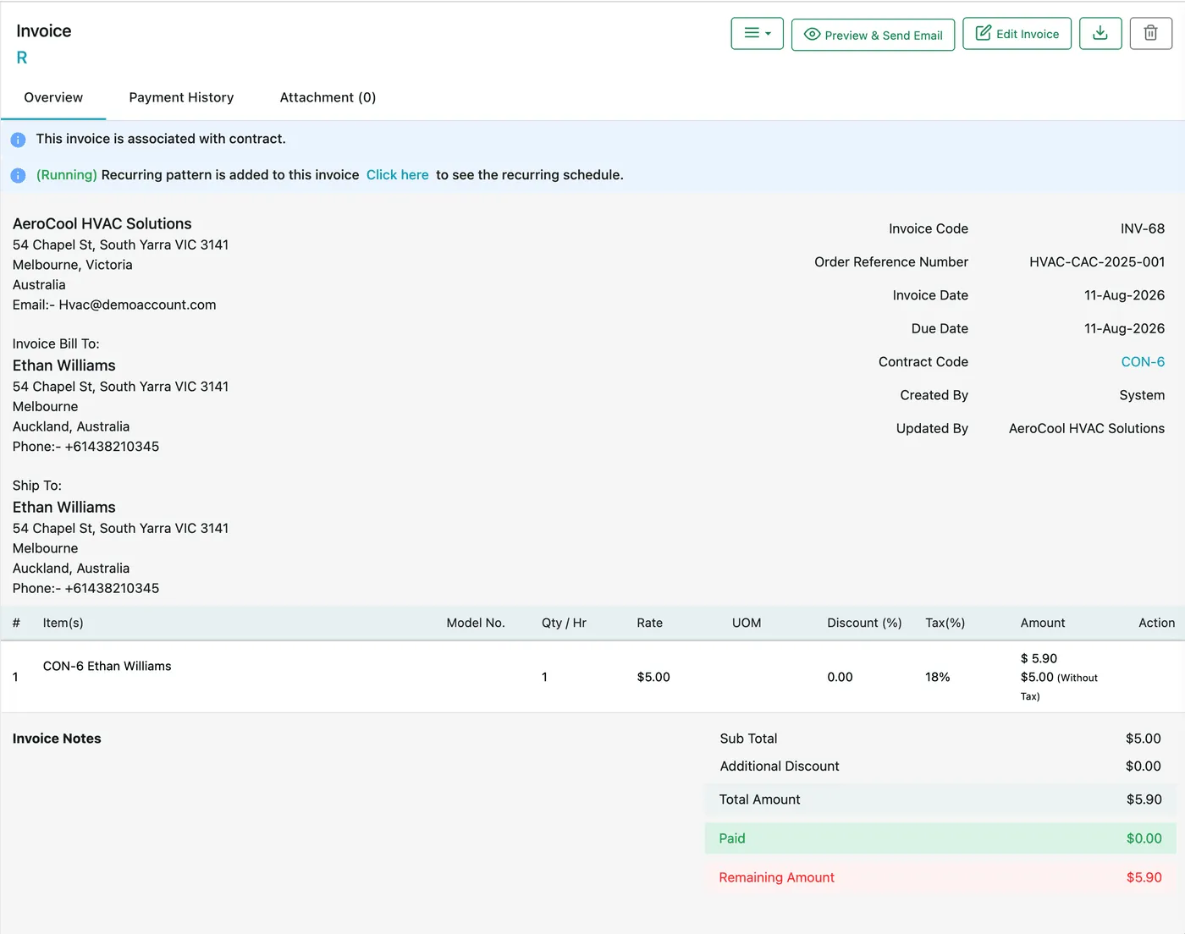This screenshot has height=934, width=1185.
Task: Select the Ship To phone number +61438210345
Action: click(x=112, y=589)
